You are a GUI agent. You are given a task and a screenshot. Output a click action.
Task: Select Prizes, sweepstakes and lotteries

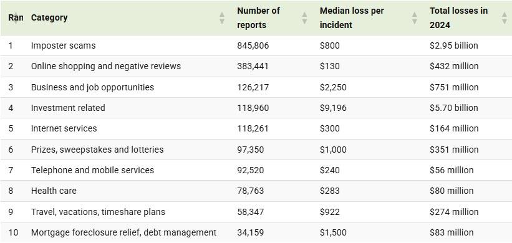tap(97, 150)
